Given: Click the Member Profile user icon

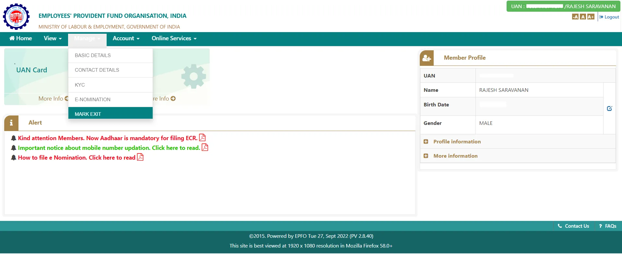Looking at the screenshot, I should point(427,58).
